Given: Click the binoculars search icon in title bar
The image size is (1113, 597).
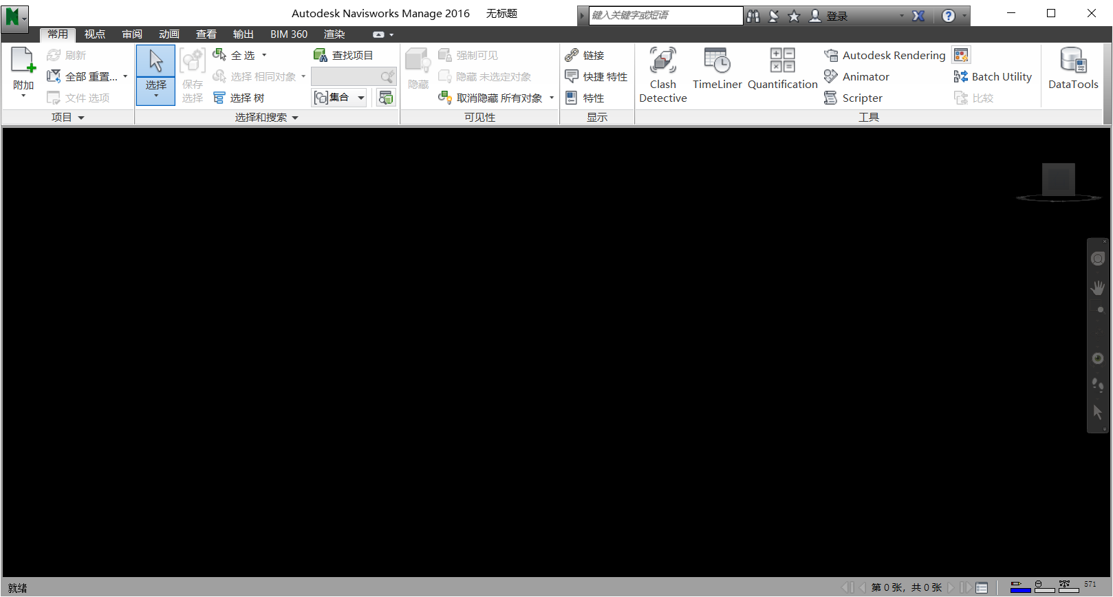Looking at the screenshot, I should click(753, 16).
